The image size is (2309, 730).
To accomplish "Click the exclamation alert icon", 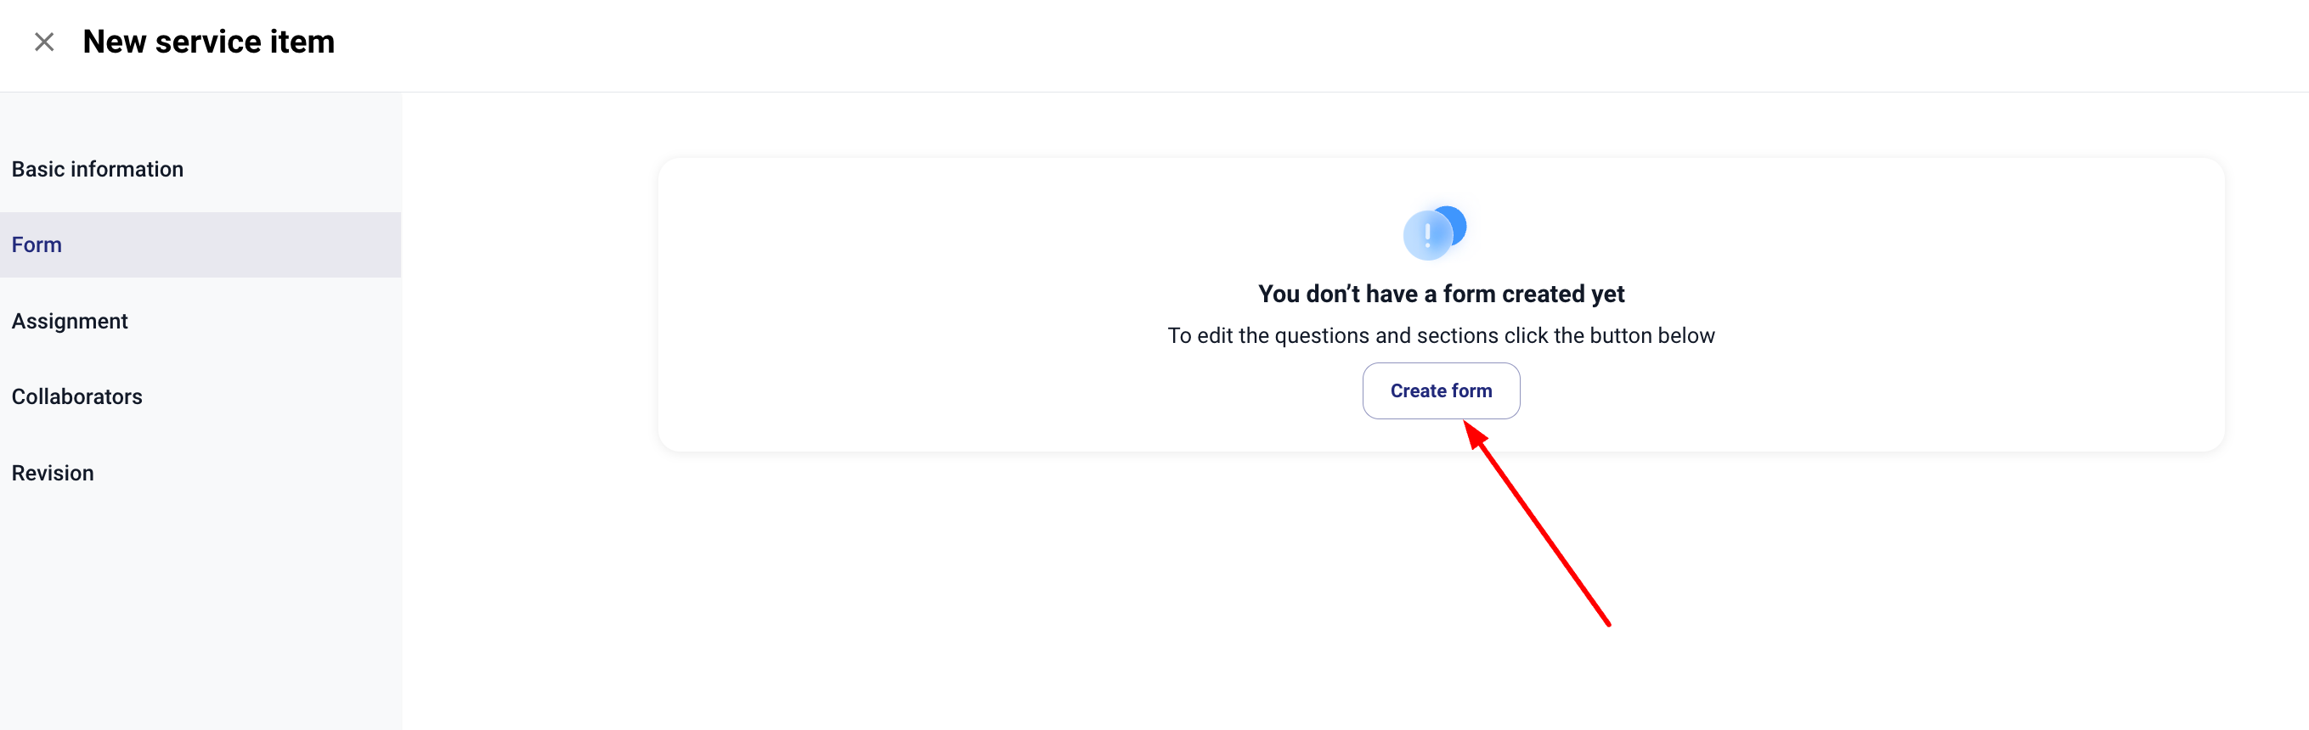I will (x=1427, y=236).
